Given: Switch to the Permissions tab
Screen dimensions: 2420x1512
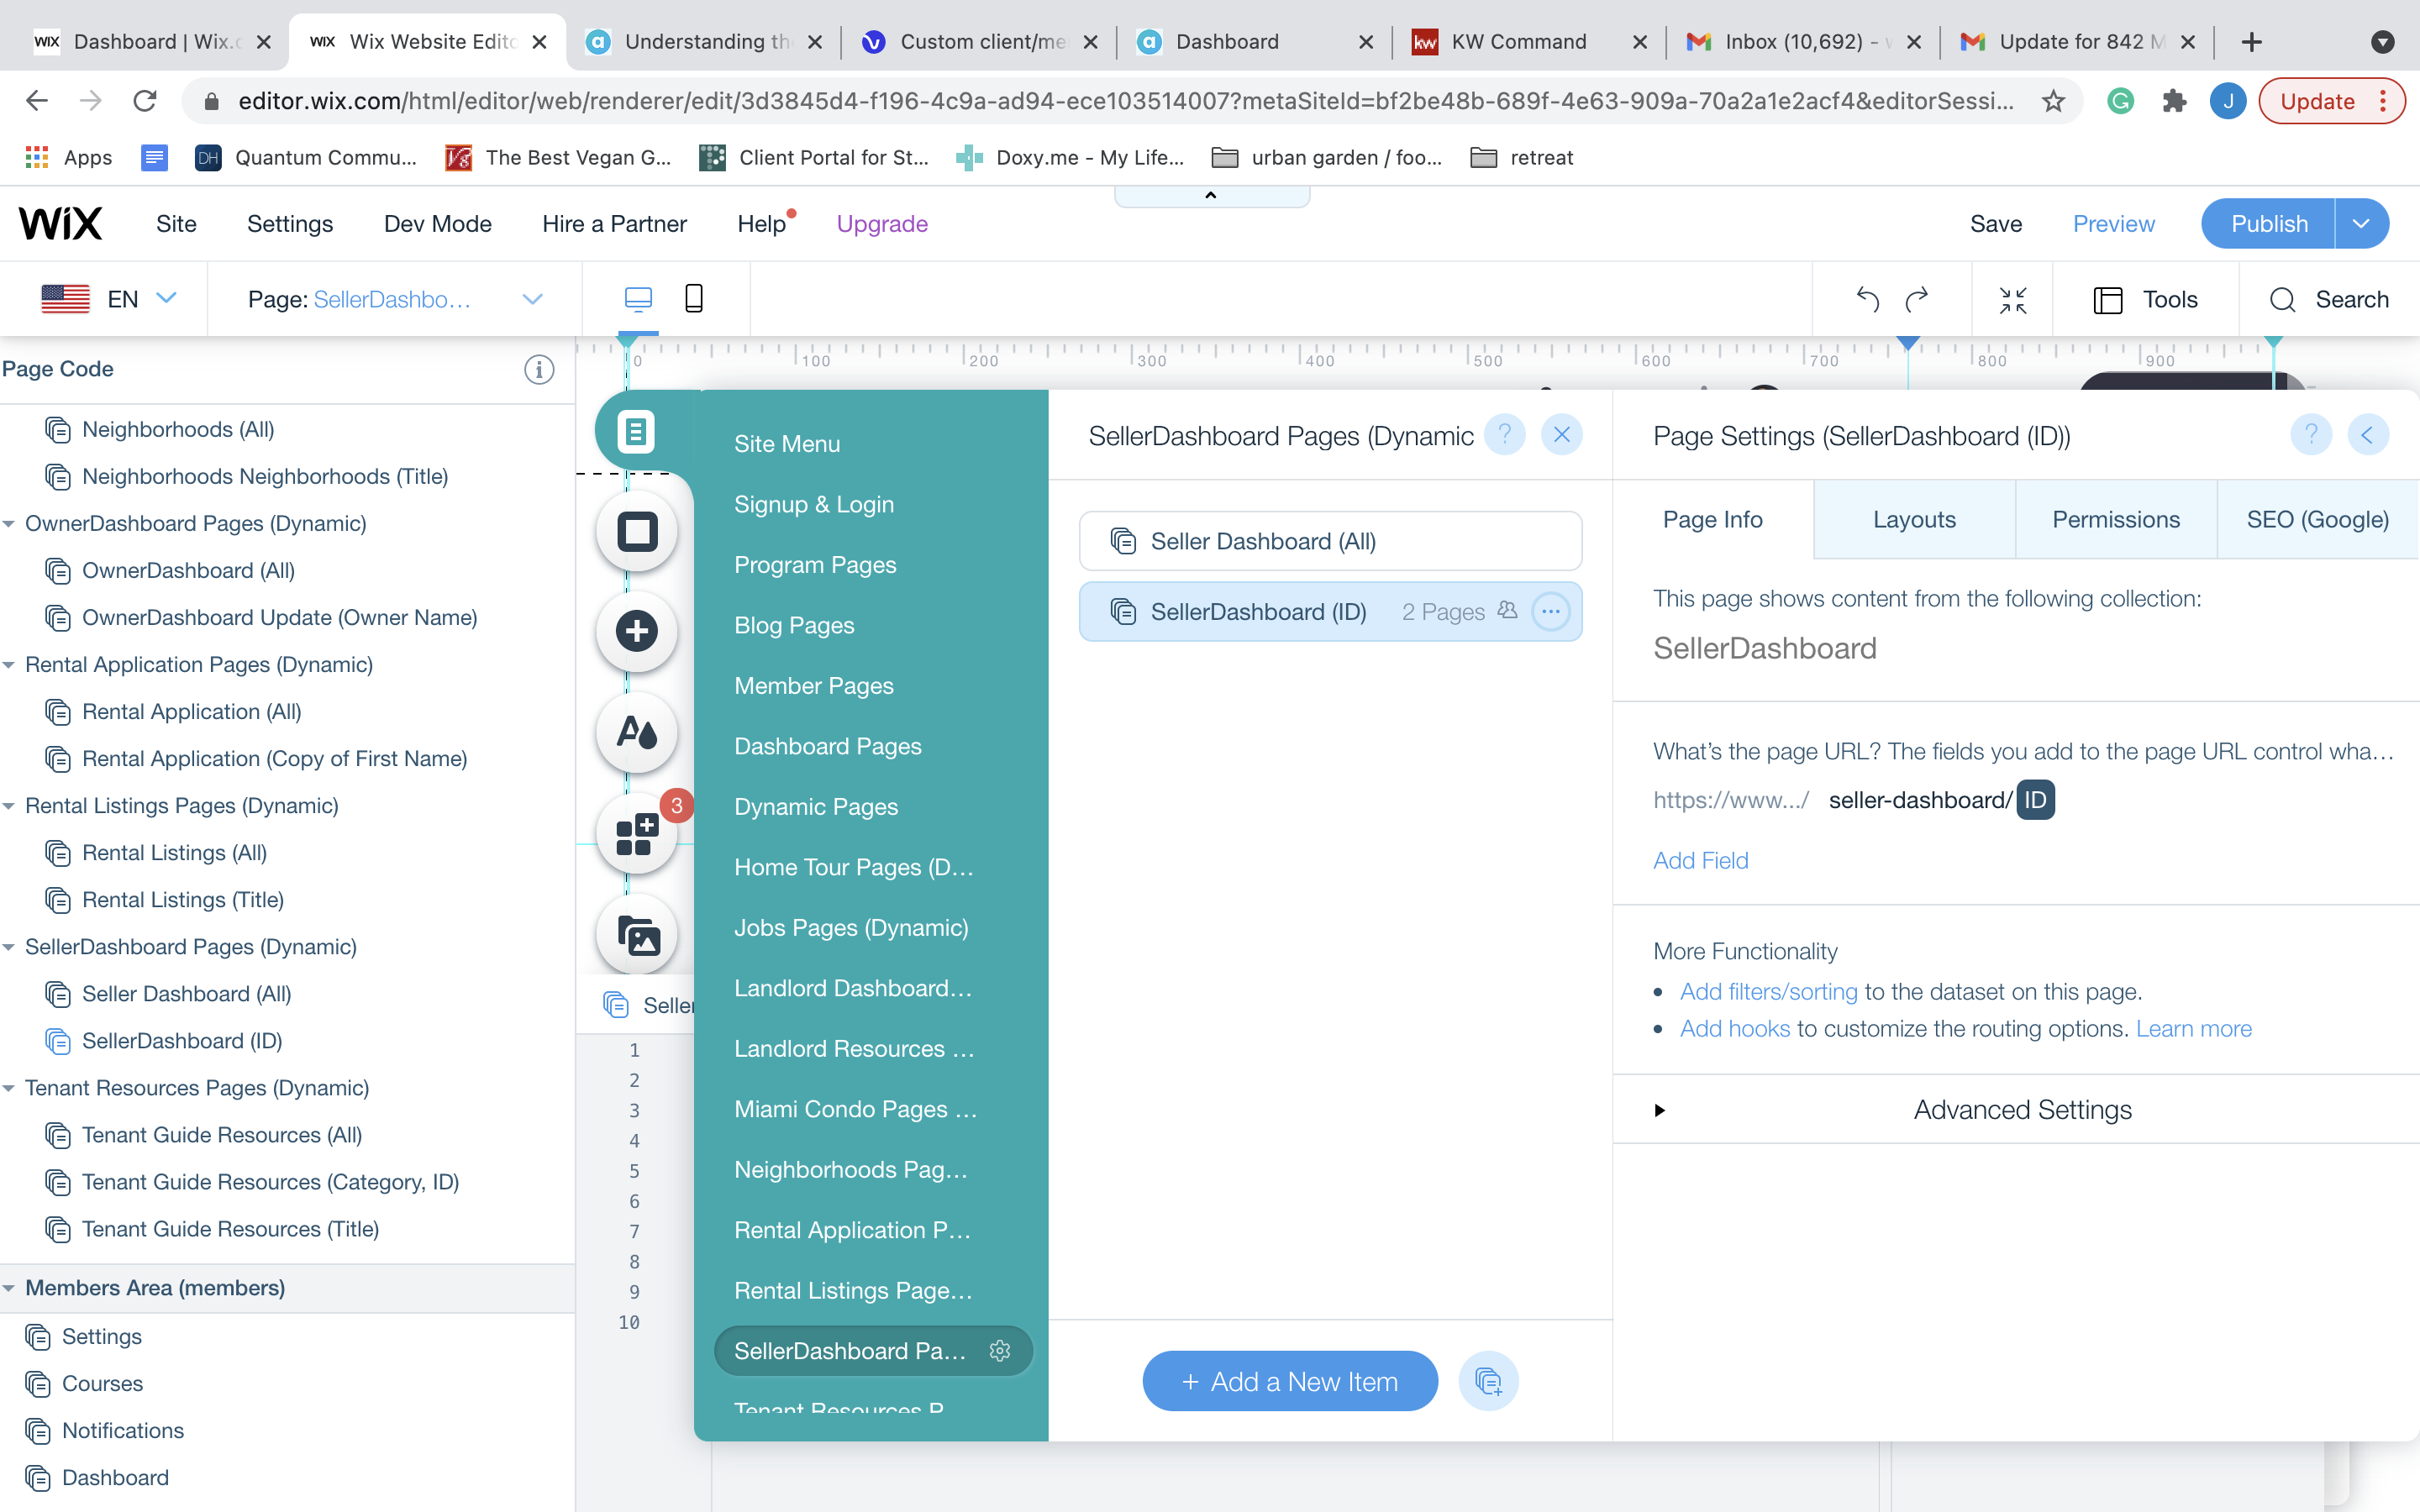Looking at the screenshot, I should coord(2115,519).
